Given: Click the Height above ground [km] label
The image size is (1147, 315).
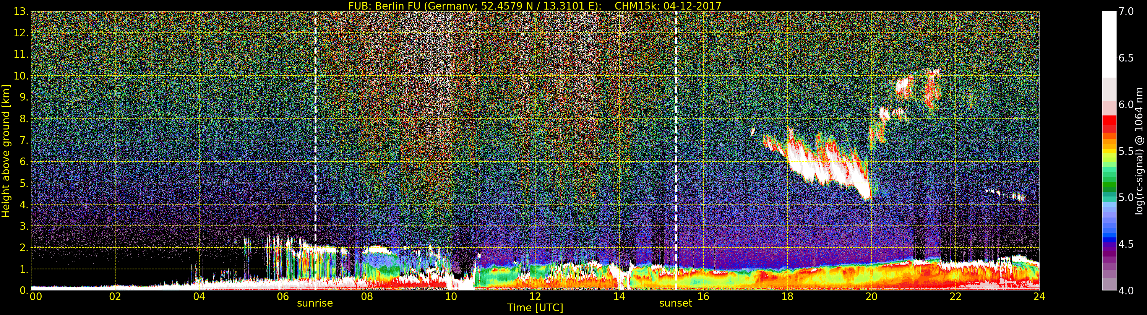Looking at the screenshot, I should (6, 151).
